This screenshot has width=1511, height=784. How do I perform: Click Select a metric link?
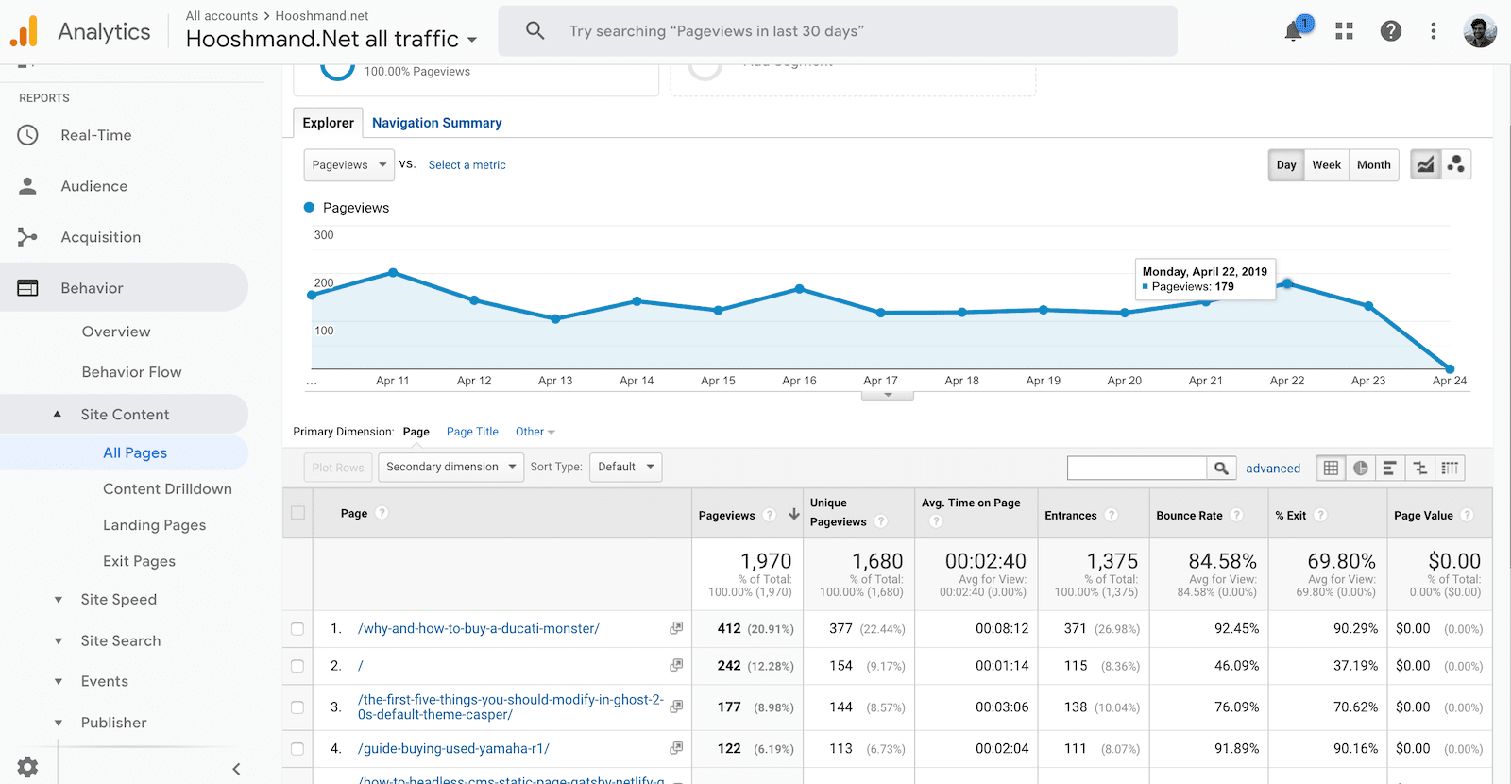coord(467,164)
